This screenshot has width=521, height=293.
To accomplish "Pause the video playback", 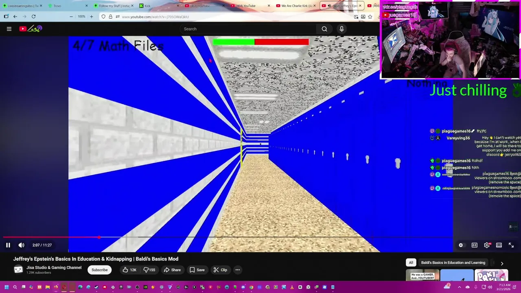I will click(8, 245).
